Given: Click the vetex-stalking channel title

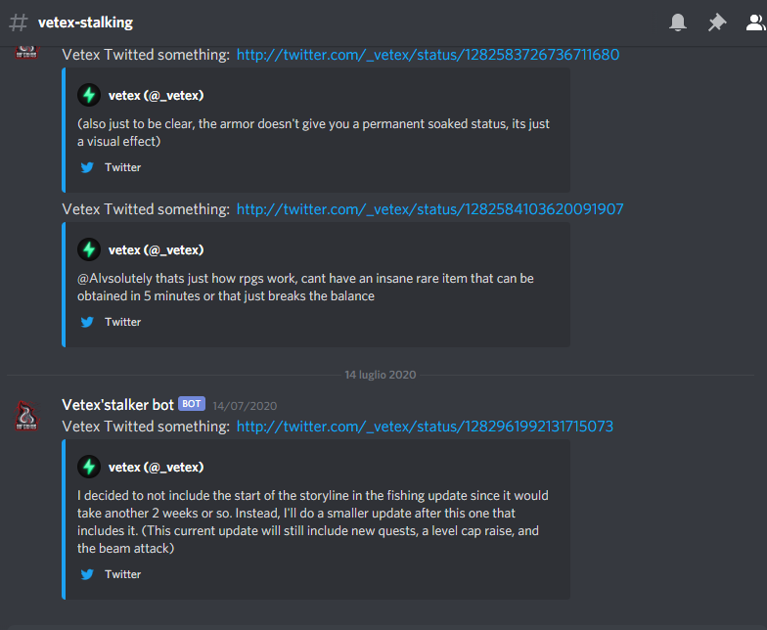Looking at the screenshot, I should tap(86, 22).
